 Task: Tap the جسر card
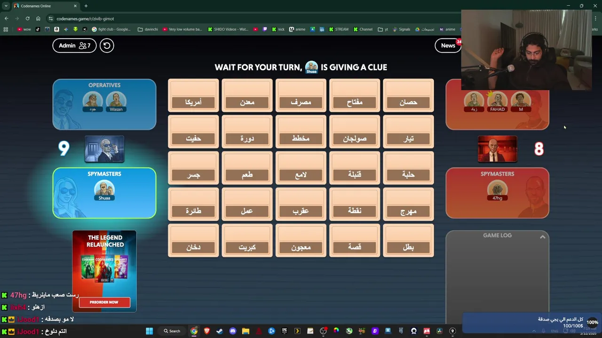click(193, 168)
